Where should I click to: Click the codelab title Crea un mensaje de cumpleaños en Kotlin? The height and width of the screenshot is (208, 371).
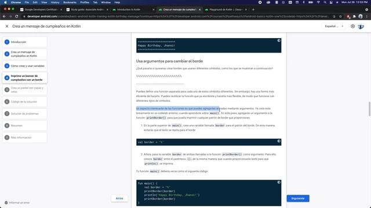(46, 26)
